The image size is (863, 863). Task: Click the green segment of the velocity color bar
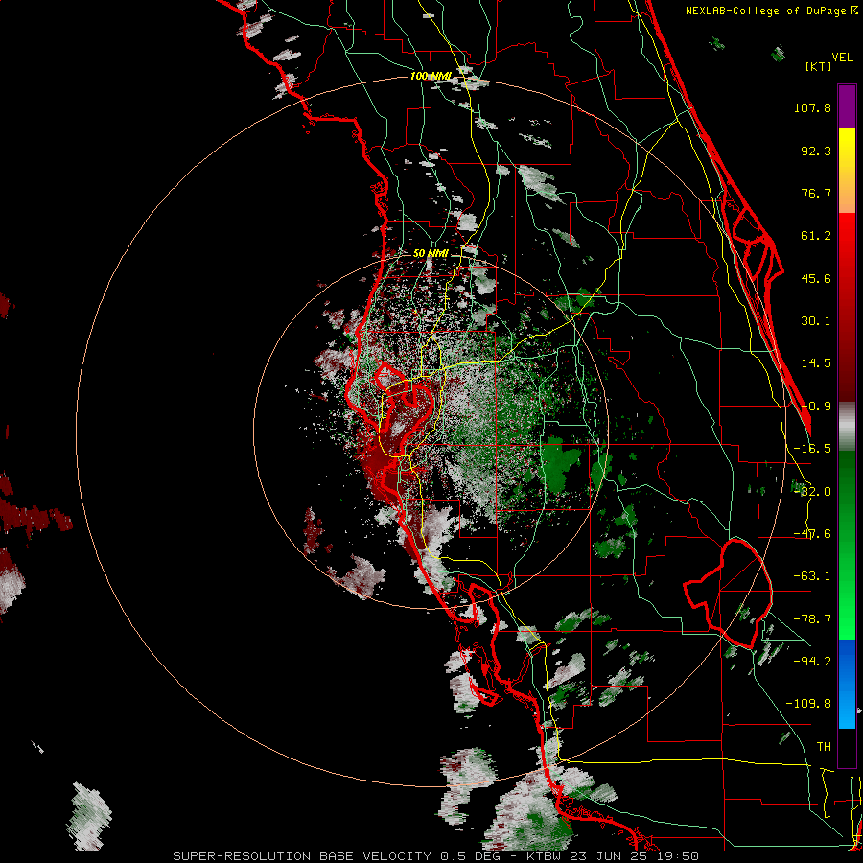847,545
